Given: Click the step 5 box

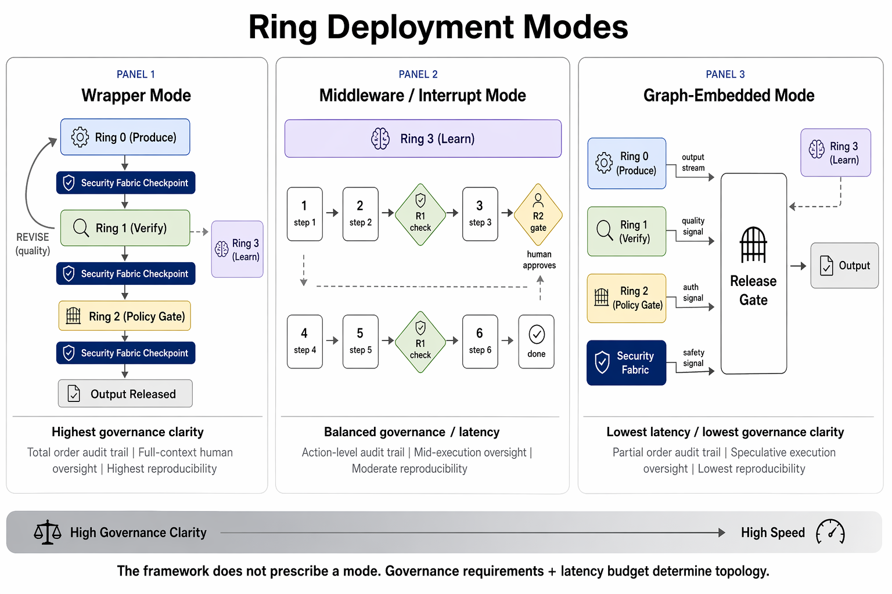Looking at the screenshot, I should [x=361, y=342].
